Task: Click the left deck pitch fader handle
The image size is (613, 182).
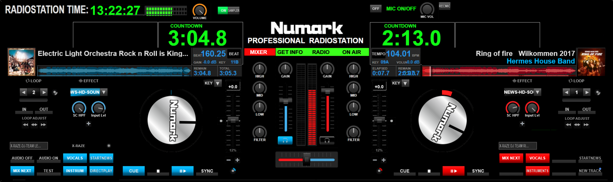Action: 233,120
